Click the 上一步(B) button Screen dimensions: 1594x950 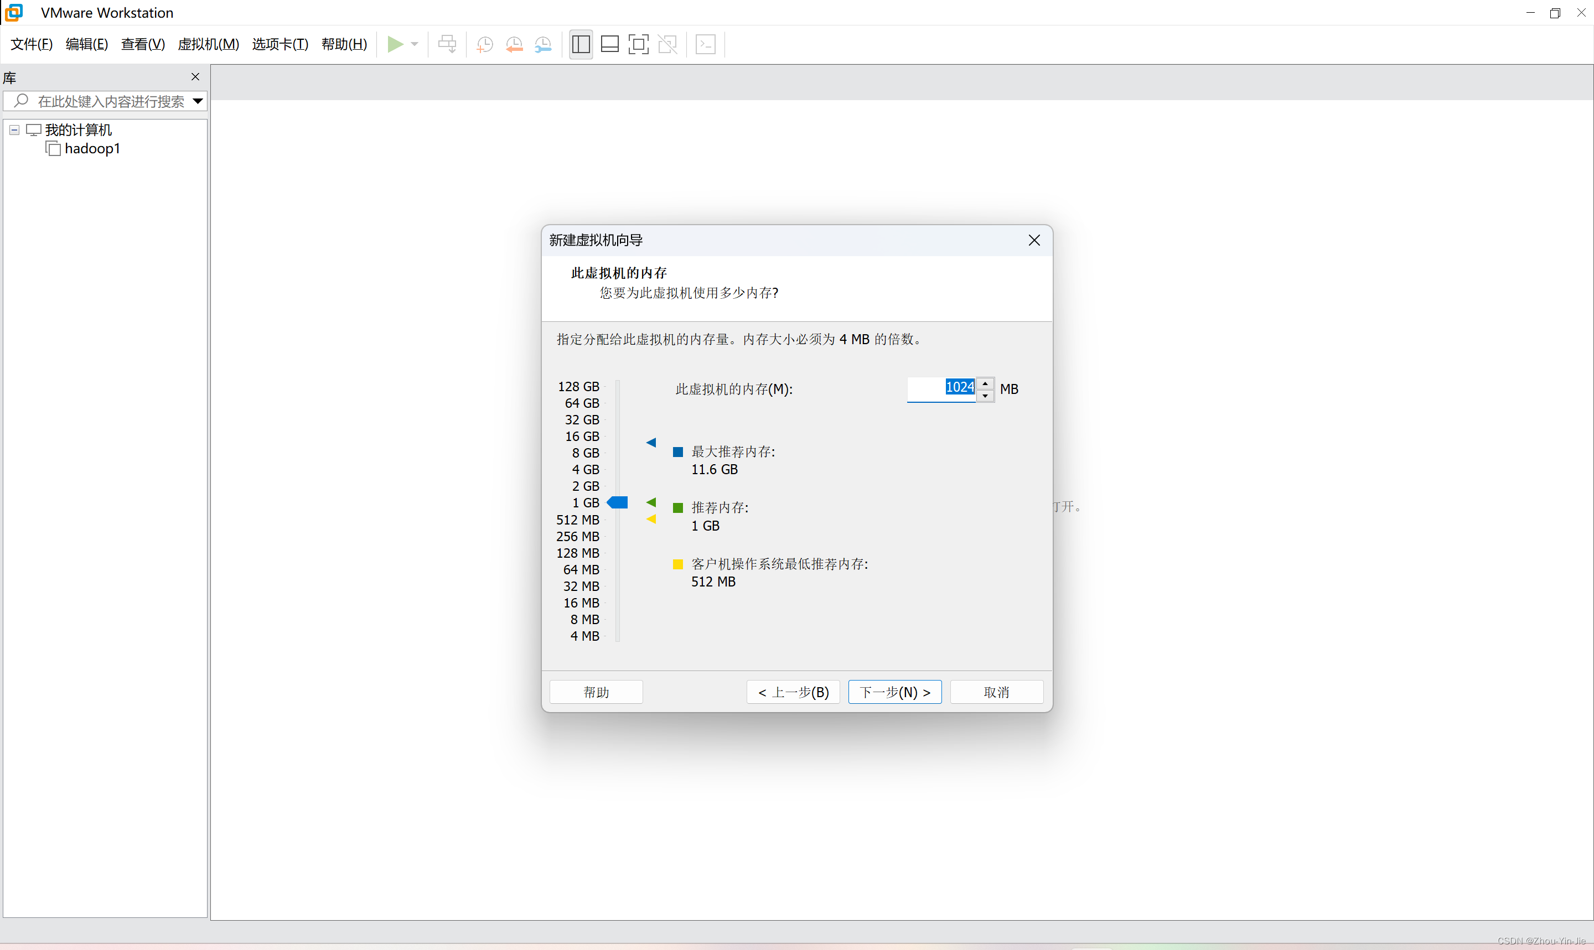tap(793, 692)
